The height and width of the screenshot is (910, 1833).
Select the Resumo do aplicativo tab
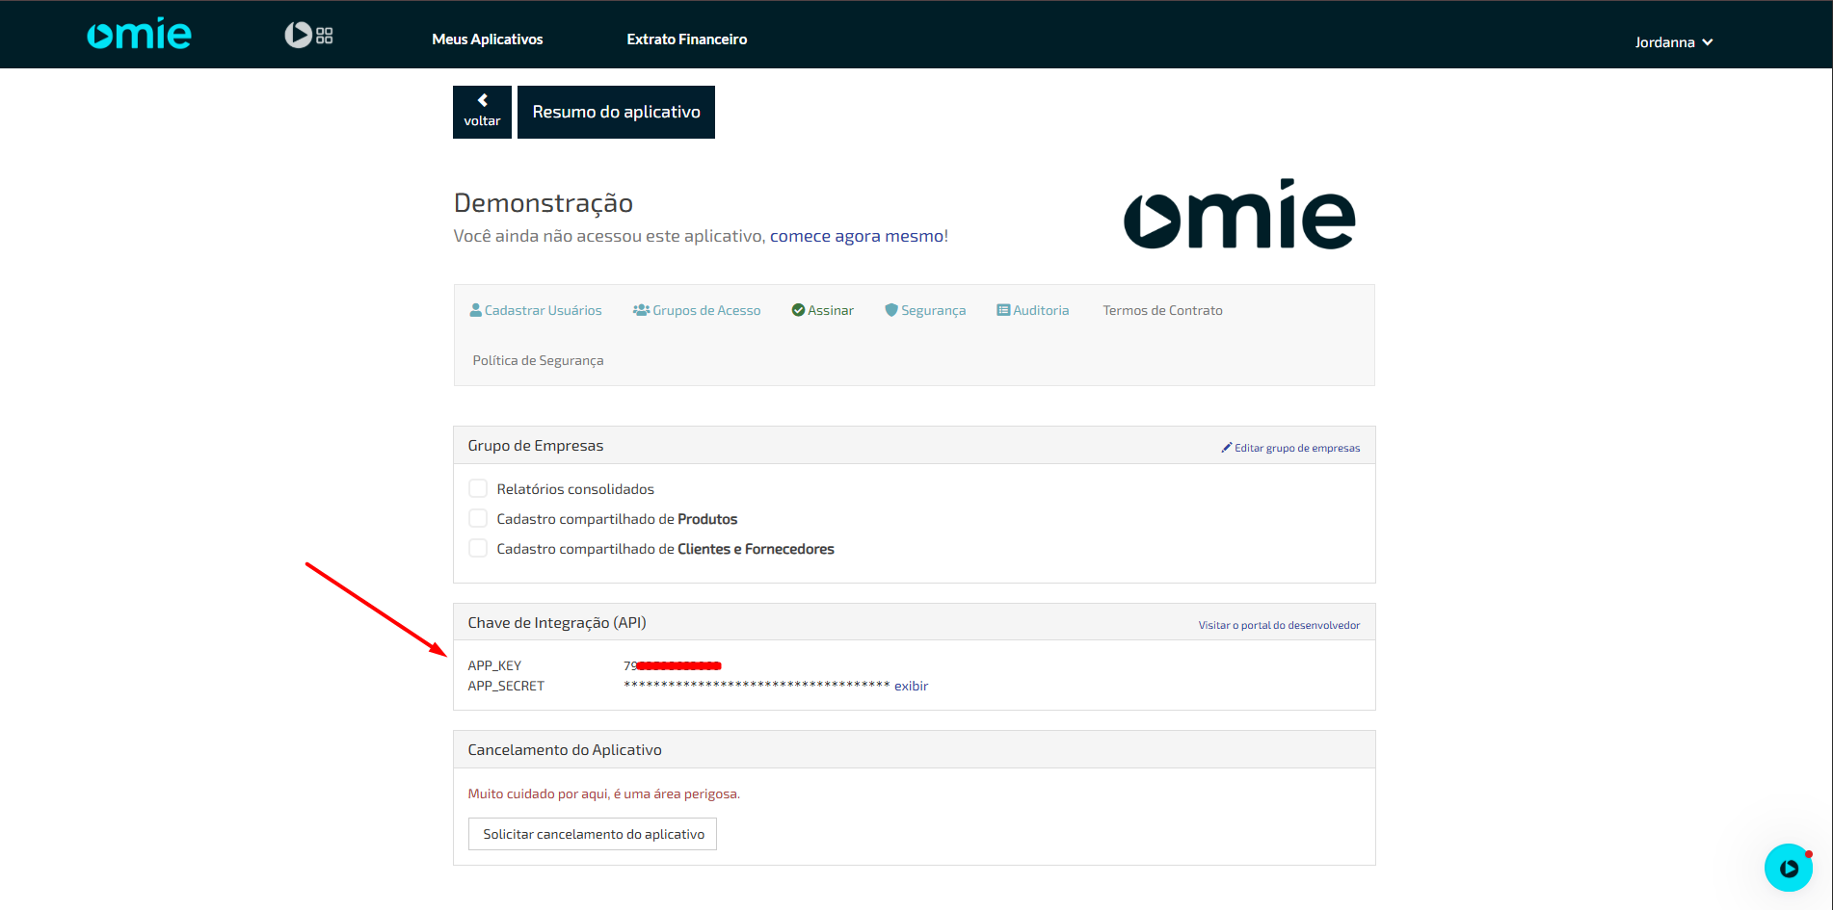point(616,112)
